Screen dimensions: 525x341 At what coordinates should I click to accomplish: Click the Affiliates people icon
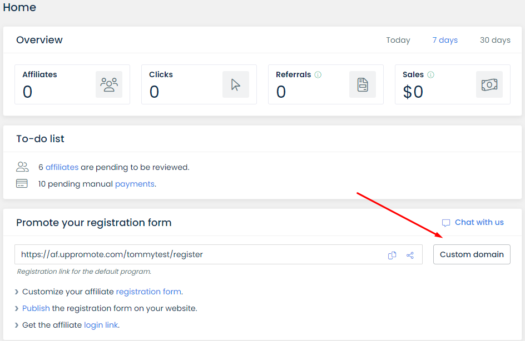pyautogui.click(x=109, y=84)
